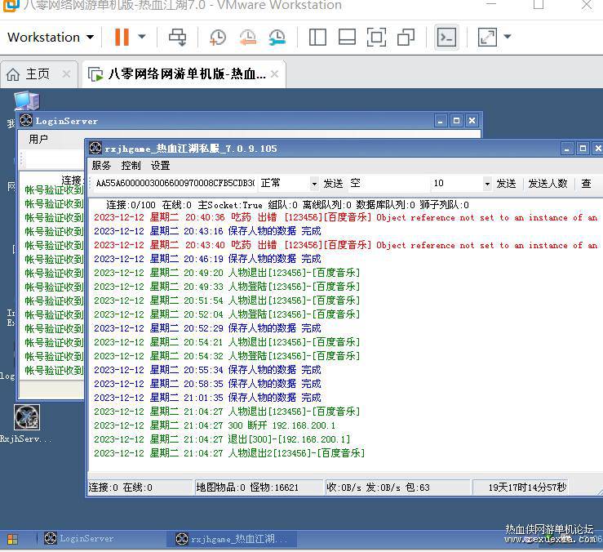The height and width of the screenshot is (552, 603).
Task: Select the 20:43:16 保存人物的数据 log line
Action: (207, 231)
